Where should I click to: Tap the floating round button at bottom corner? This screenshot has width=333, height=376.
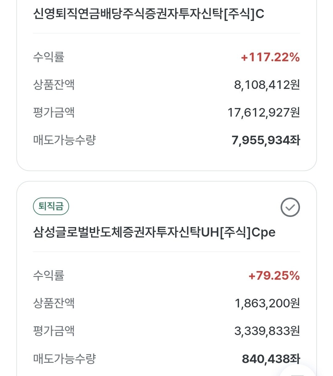298,371
